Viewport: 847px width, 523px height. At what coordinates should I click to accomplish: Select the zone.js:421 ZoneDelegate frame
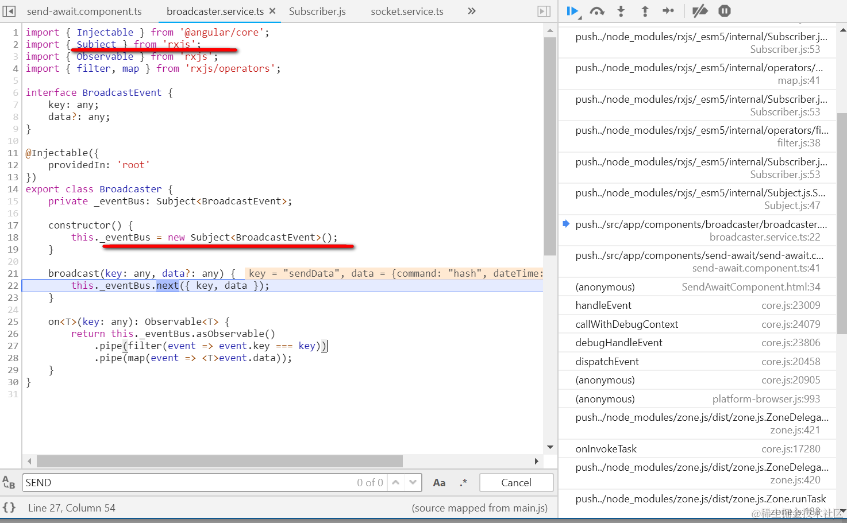tap(698, 424)
